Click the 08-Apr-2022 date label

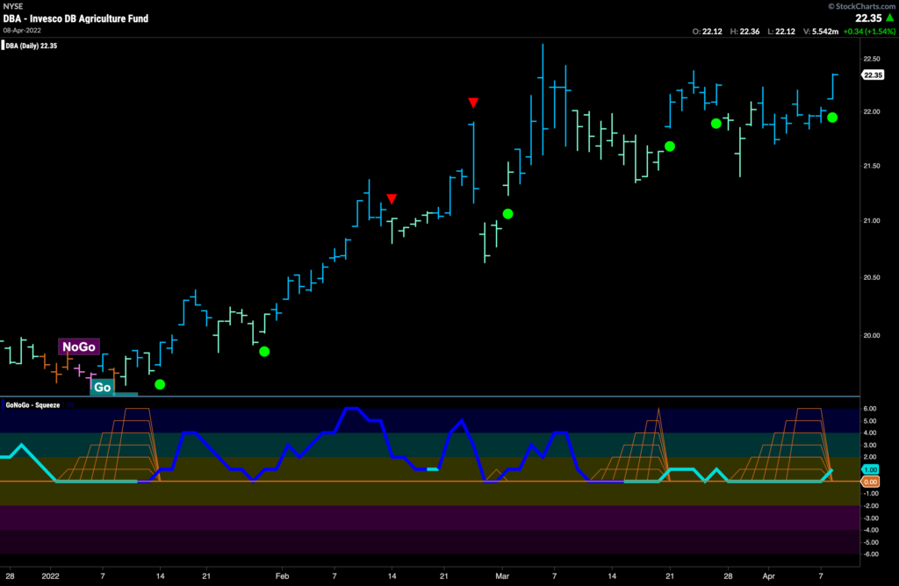coord(22,31)
